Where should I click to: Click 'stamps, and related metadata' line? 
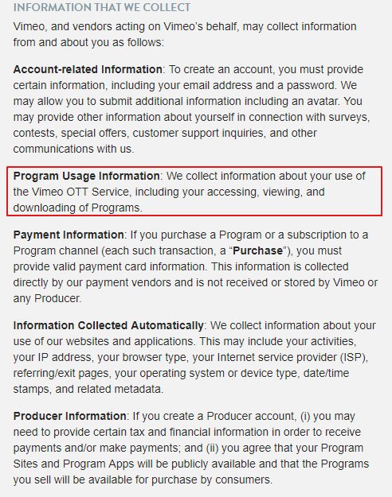[x=88, y=389]
